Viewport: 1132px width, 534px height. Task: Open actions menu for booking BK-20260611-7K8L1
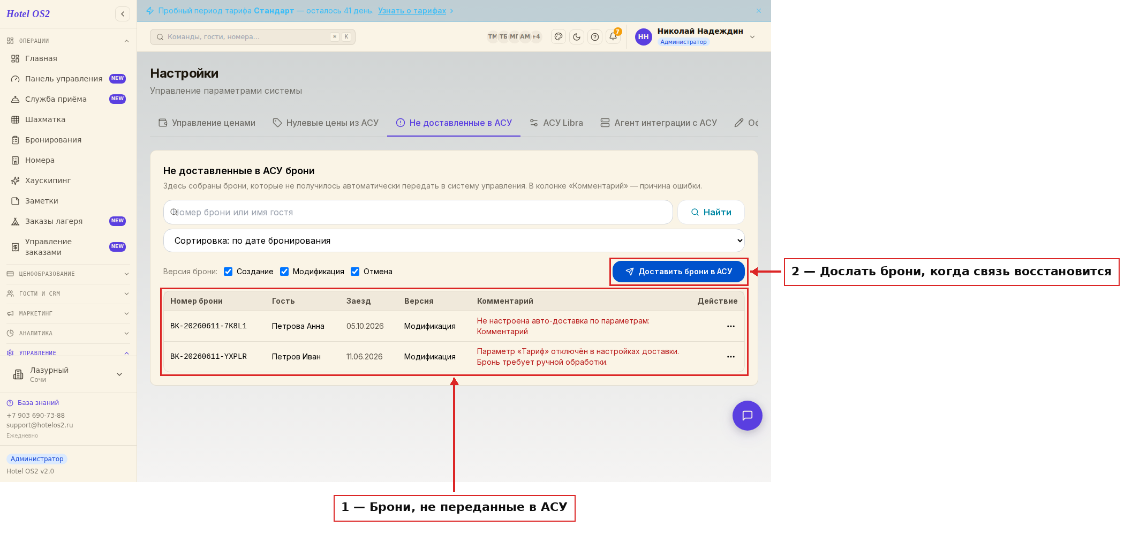click(x=731, y=326)
